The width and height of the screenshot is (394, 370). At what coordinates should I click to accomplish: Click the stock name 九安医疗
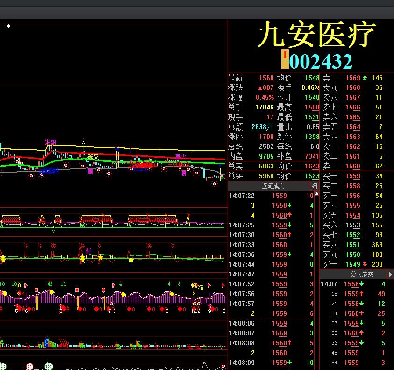pyautogui.click(x=316, y=34)
